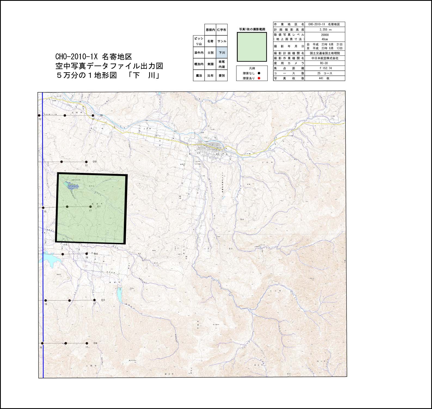Open the 士別 index map cell
Viewport: 432px width, 409px height.
210,53
